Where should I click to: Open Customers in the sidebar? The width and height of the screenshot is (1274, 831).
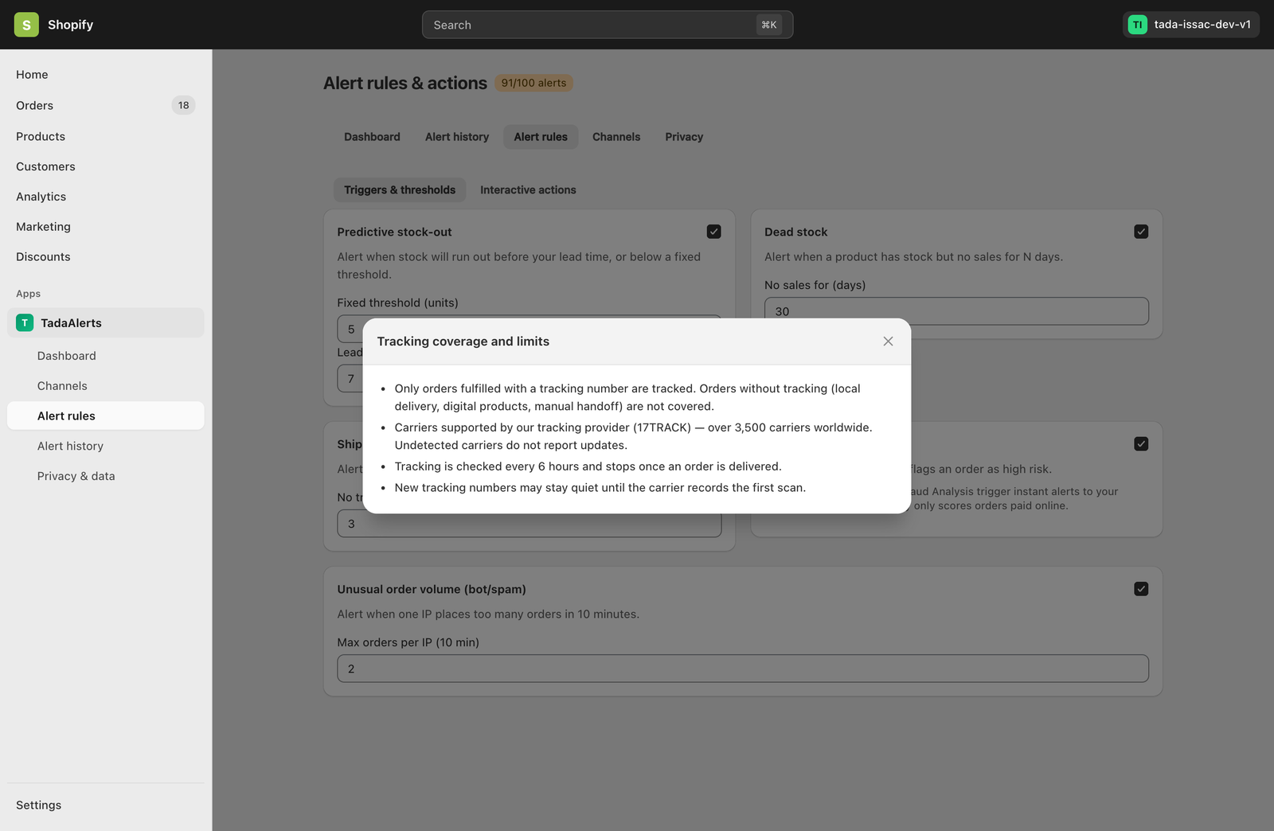click(106, 166)
